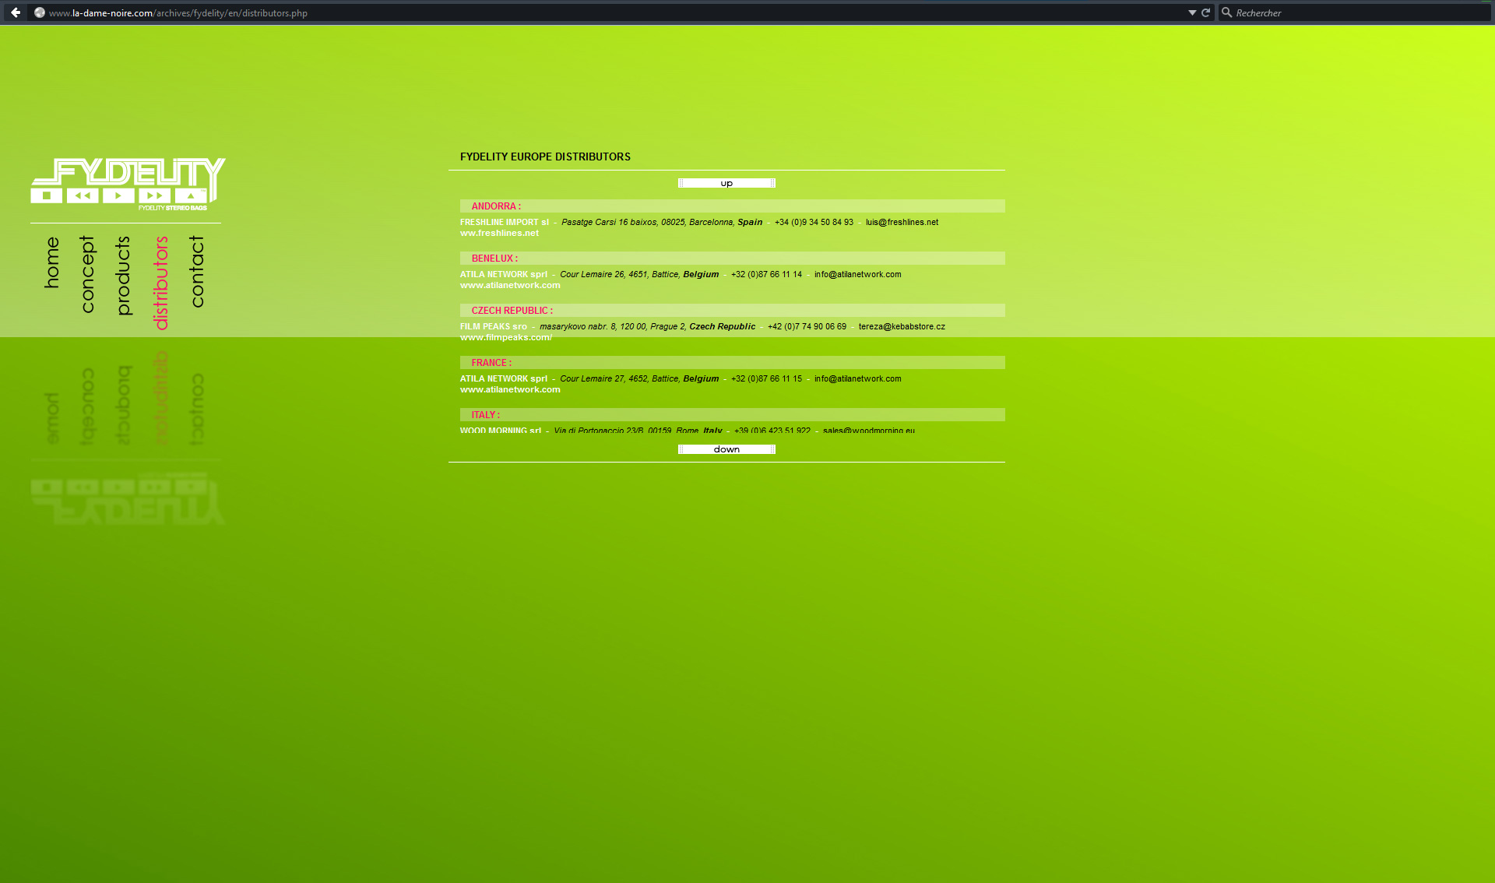Click the info@atilanetwork.com email under Benelux
The image size is (1495, 883).
(x=857, y=274)
